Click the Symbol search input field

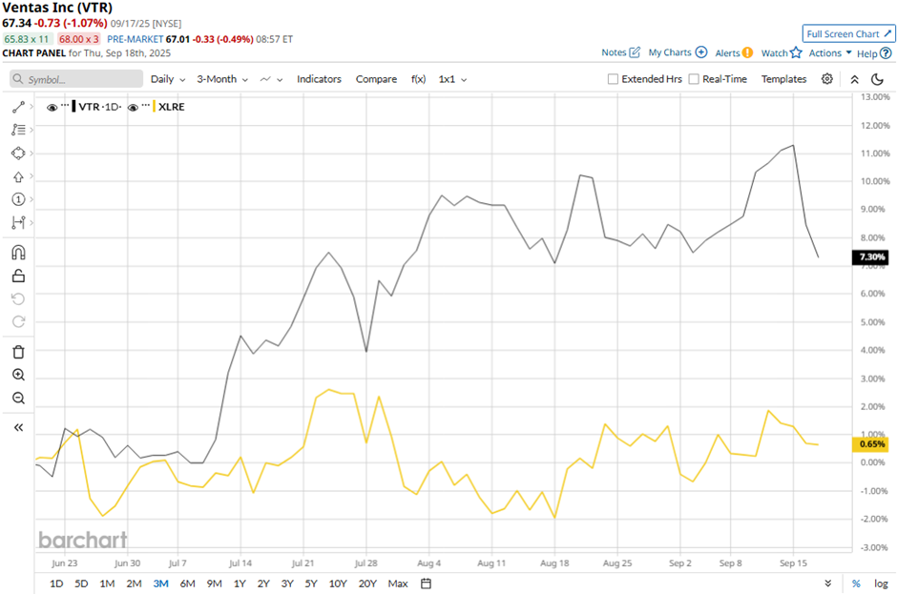(76, 79)
